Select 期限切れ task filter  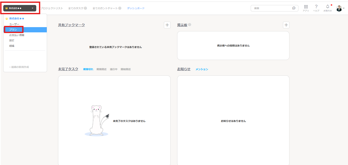[x=88, y=69]
